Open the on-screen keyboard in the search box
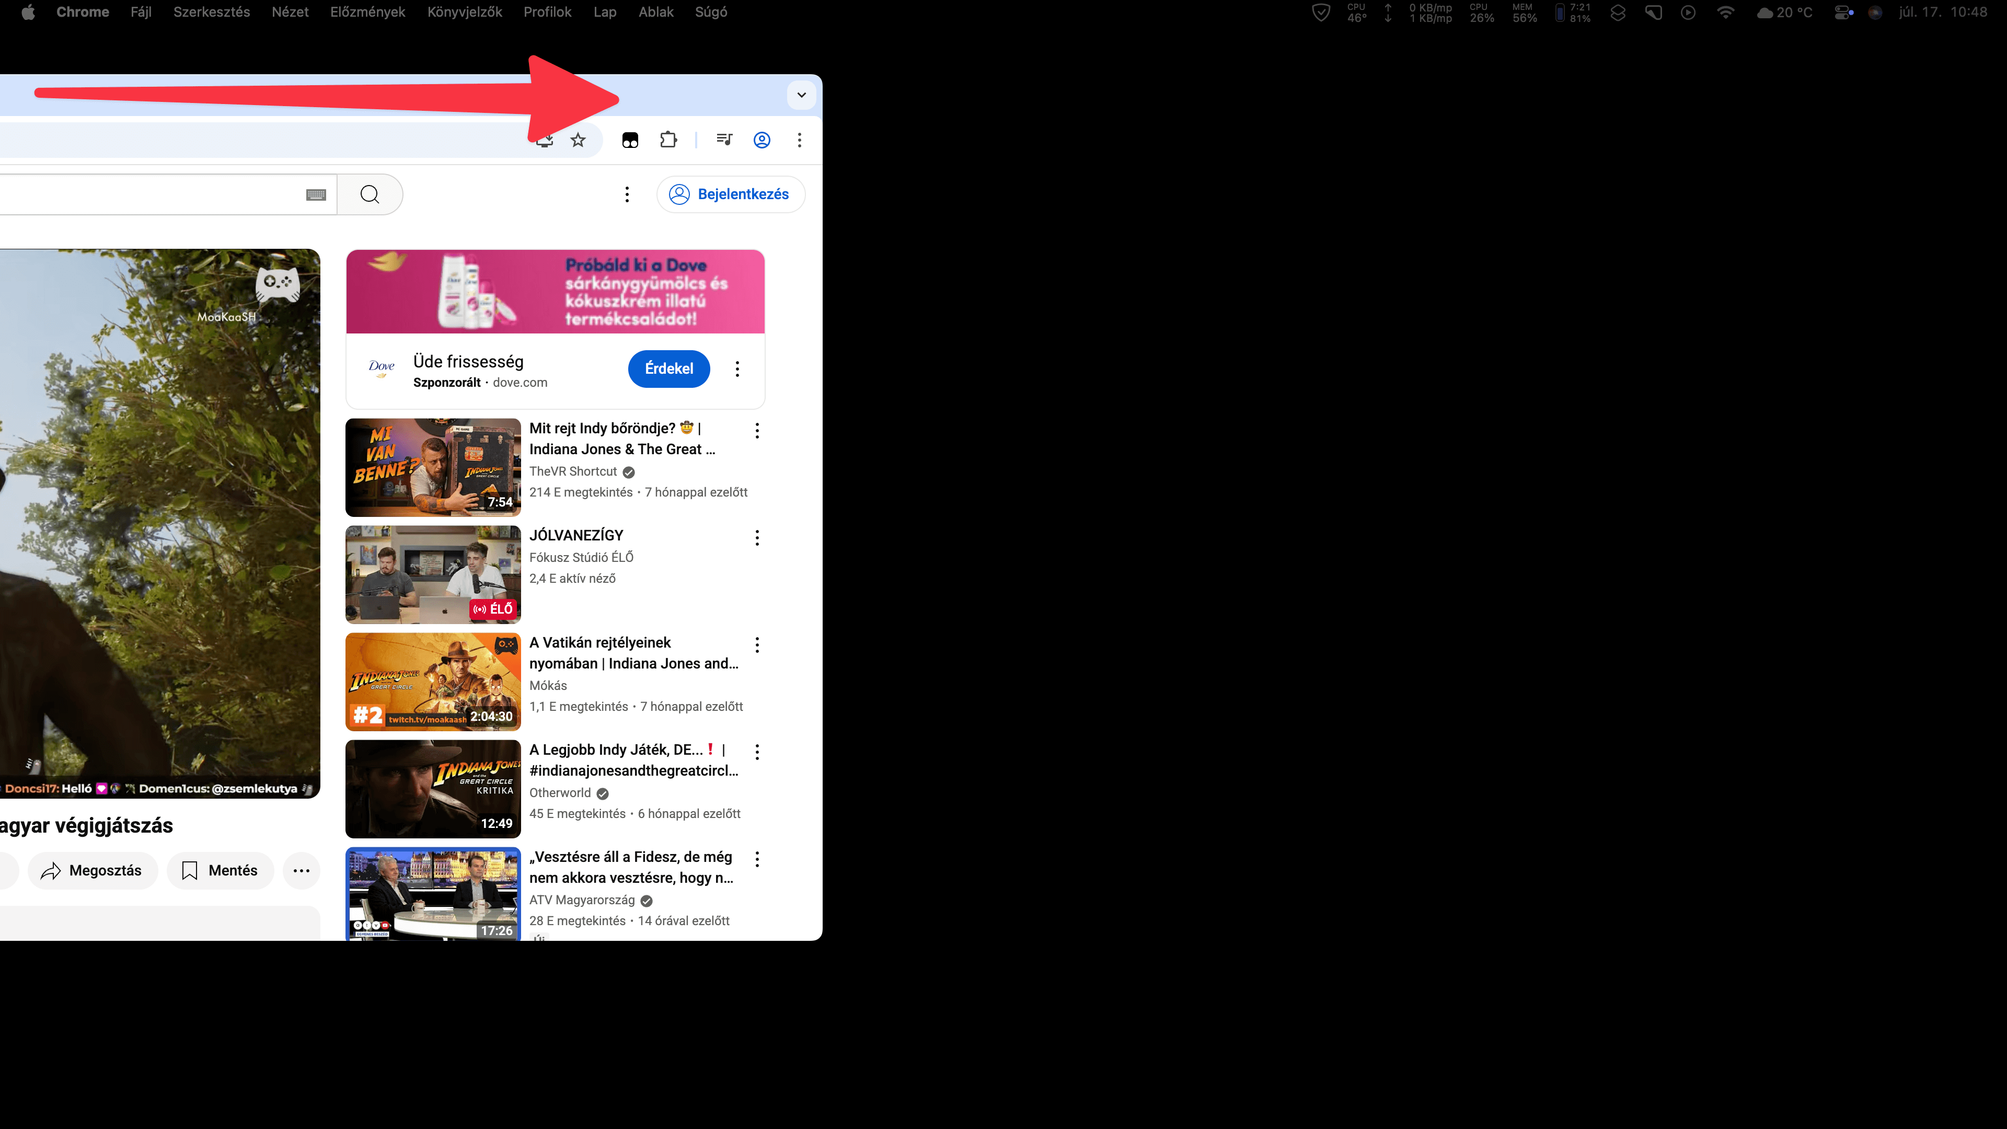The height and width of the screenshot is (1129, 2007). pos(316,195)
